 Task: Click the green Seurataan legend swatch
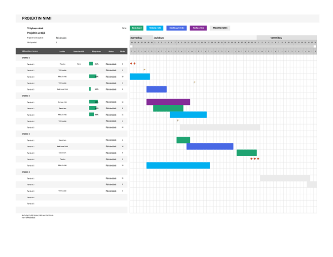[x=136, y=28]
